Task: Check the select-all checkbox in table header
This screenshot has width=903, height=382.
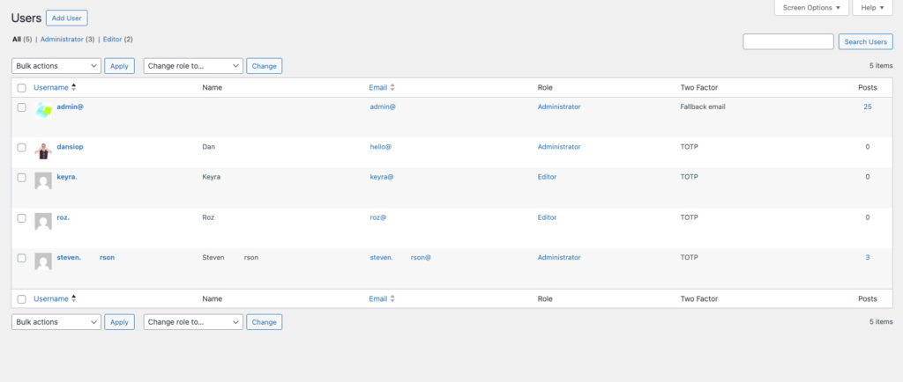Action: pyautogui.click(x=22, y=88)
